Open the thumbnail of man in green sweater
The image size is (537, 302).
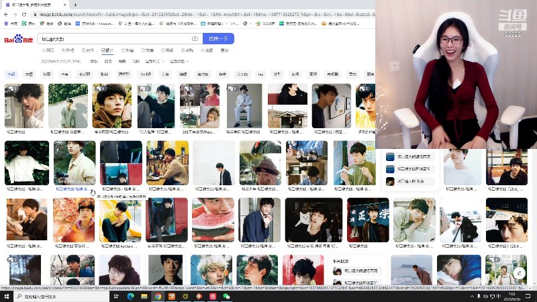[354, 163]
